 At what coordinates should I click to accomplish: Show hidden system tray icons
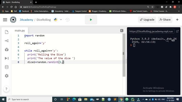click(x=143, y=99)
